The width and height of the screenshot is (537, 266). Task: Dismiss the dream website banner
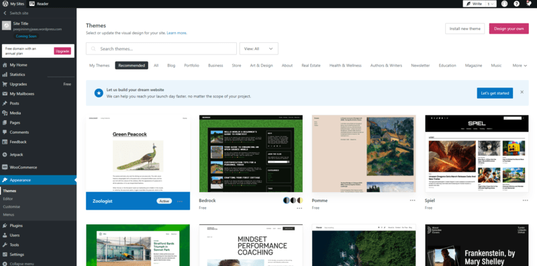(522, 92)
